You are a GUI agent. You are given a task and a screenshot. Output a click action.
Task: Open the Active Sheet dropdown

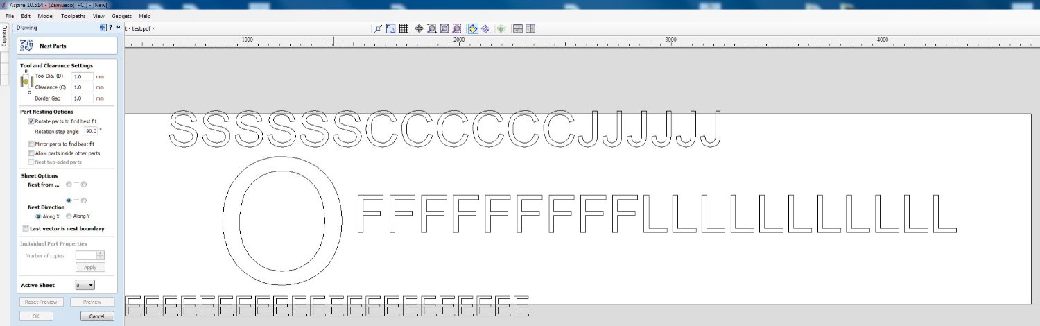(x=85, y=285)
